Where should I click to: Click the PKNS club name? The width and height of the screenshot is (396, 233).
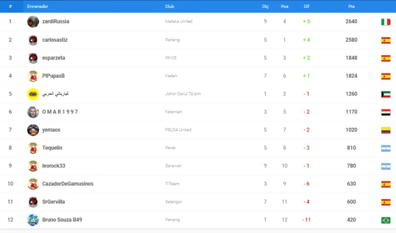coord(171,58)
